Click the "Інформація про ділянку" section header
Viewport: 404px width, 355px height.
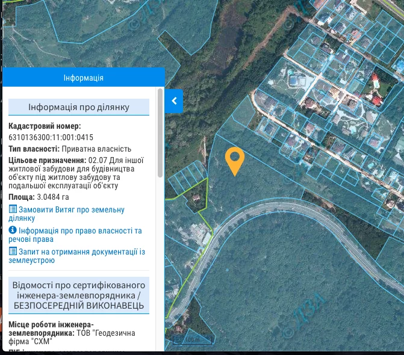pyautogui.click(x=79, y=107)
